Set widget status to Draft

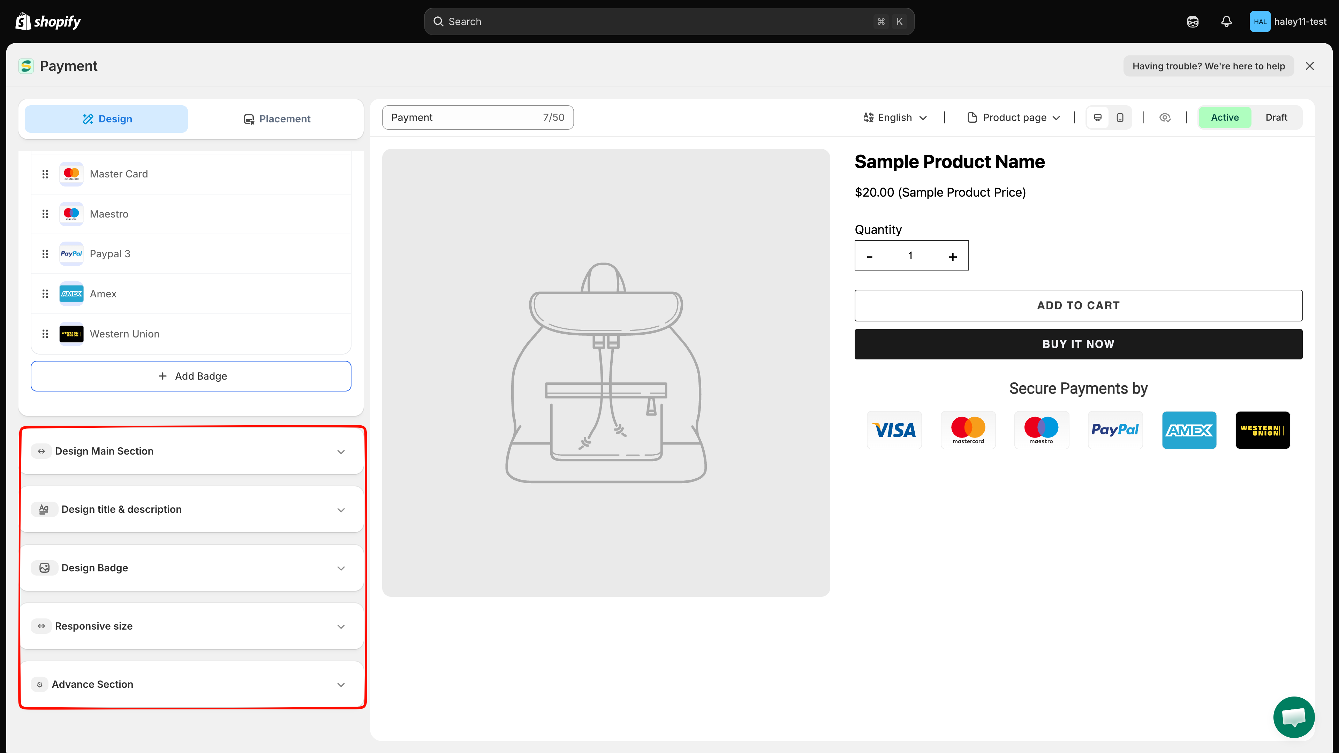pyautogui.click(x=1276, y=117)
